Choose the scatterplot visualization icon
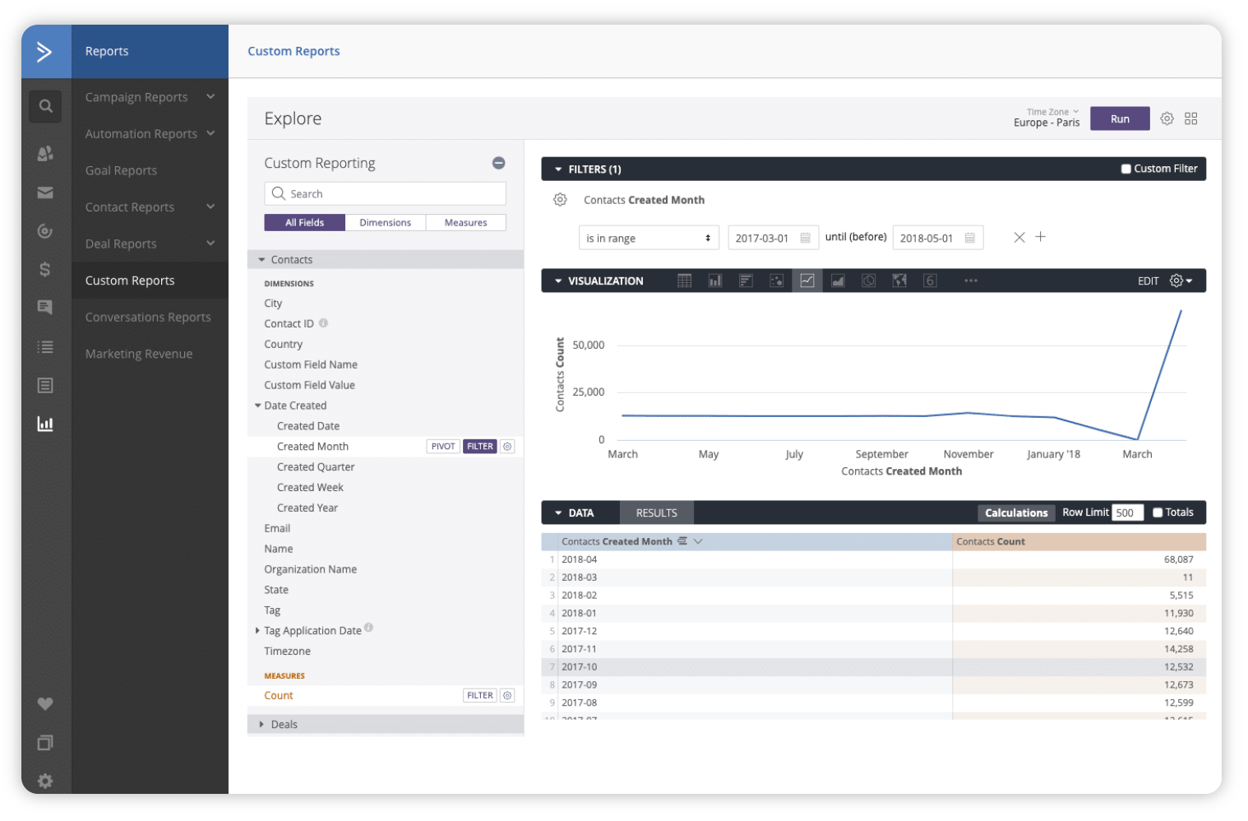1248x821 pixels. coord(776,281)
